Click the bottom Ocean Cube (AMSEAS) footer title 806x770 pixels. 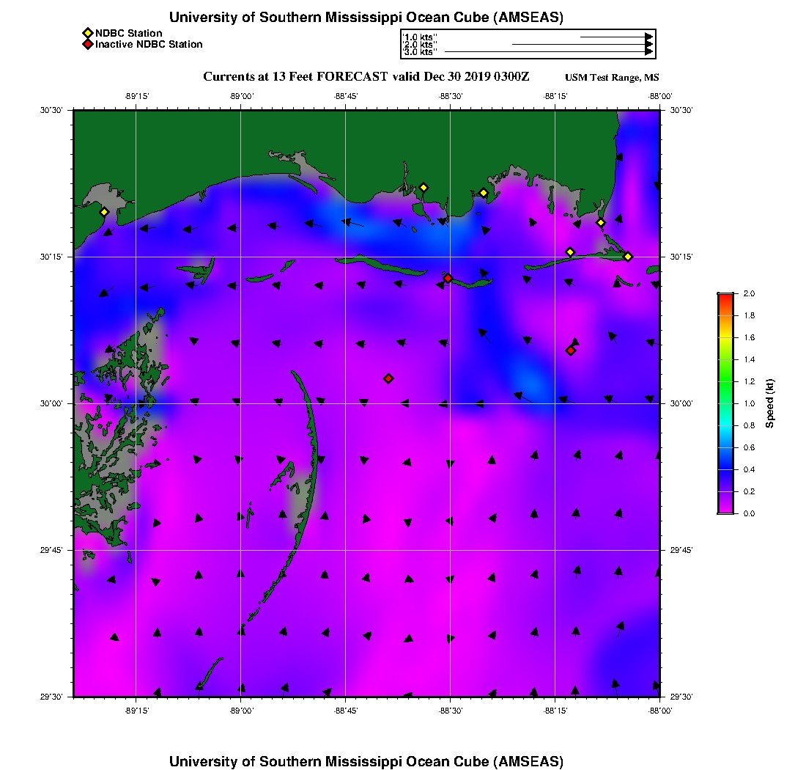pos(366,761)
